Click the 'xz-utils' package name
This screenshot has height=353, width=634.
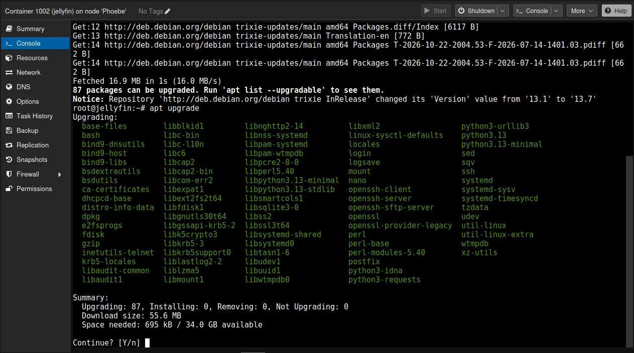click(479, 252)
